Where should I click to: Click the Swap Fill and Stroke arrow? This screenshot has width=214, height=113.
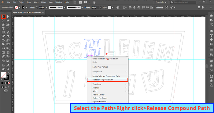9,73
